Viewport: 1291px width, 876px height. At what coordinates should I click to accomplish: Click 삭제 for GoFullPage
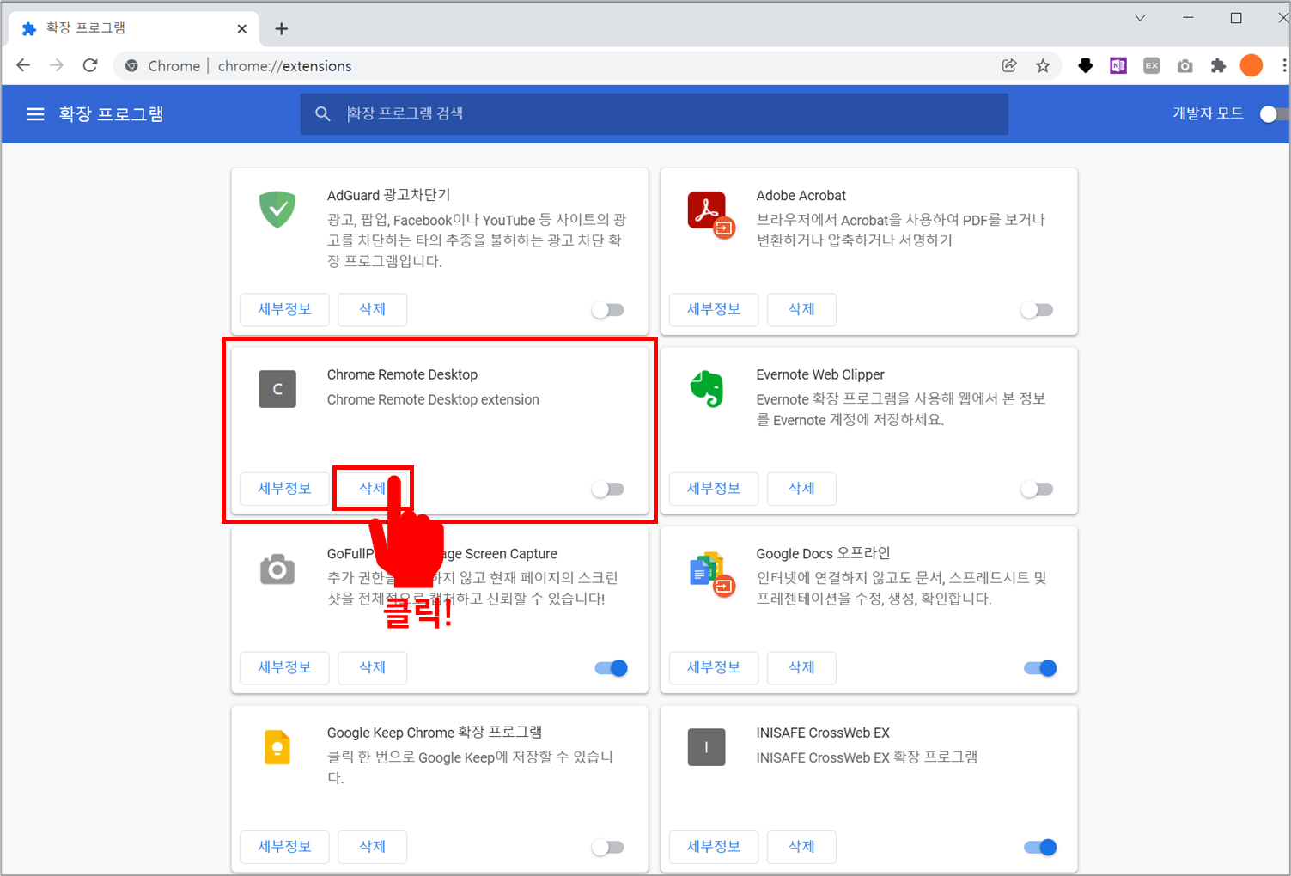point(372,667)
